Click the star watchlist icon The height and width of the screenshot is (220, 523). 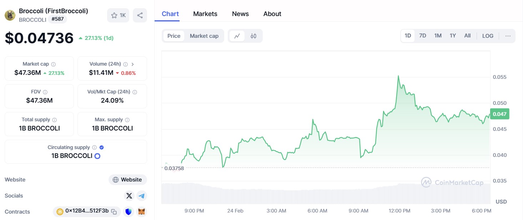(x=114, y=15)
